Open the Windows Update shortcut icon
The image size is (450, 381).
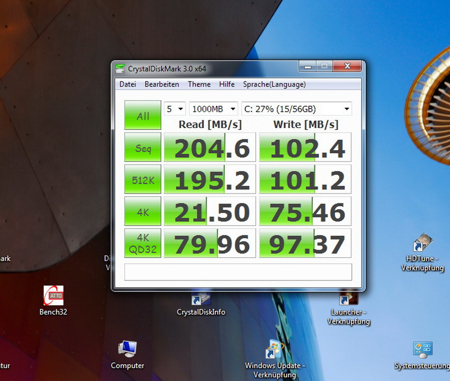click(x=275, y=349)
